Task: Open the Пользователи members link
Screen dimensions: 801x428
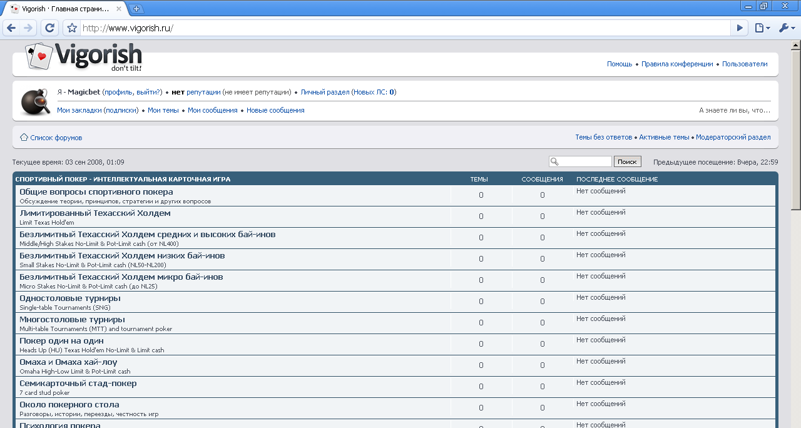Action: [x=745, y=64]
